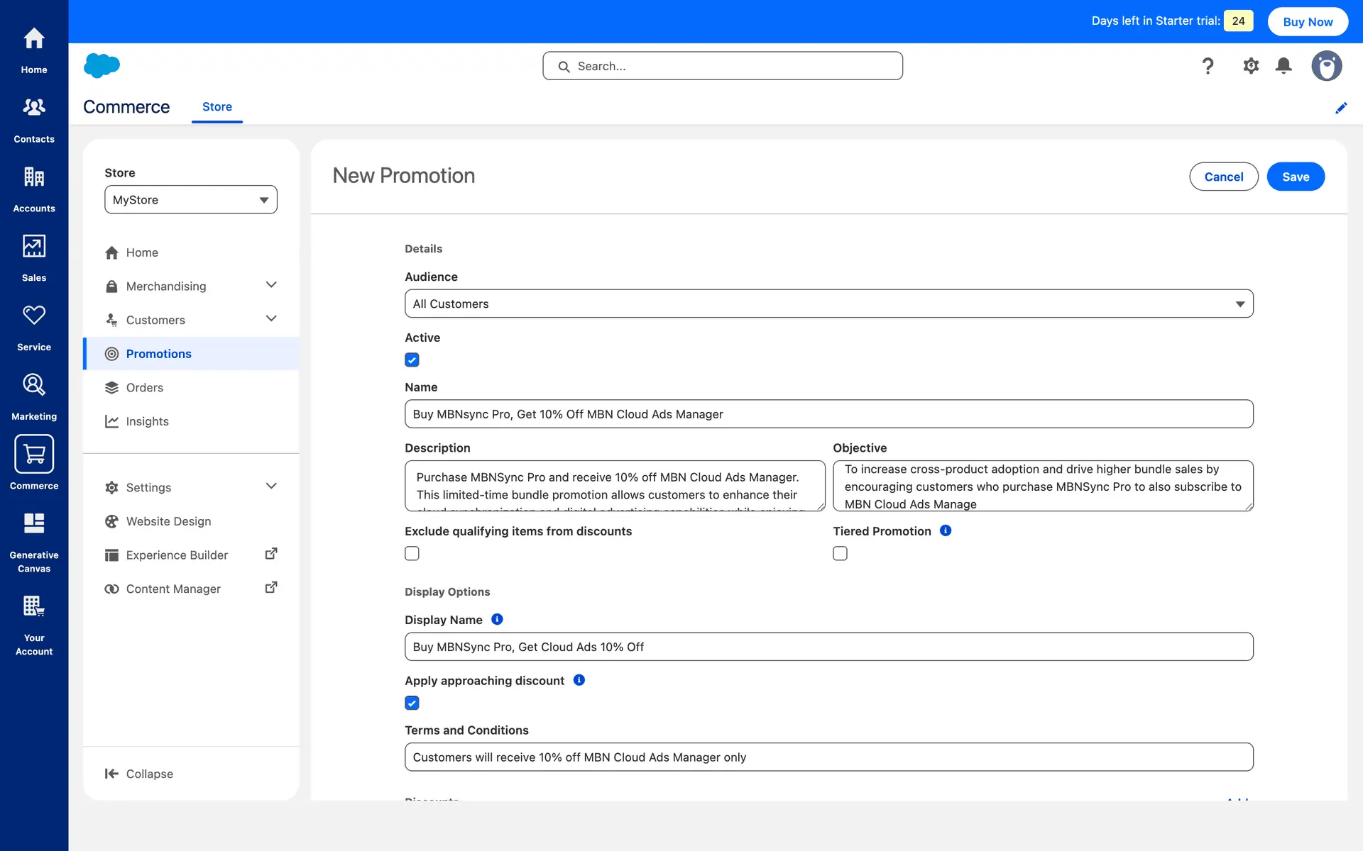Viewport: 1363px width, 851px height.
Task: Open user avatar profile menu
Action: click(x=1326, y=66)
